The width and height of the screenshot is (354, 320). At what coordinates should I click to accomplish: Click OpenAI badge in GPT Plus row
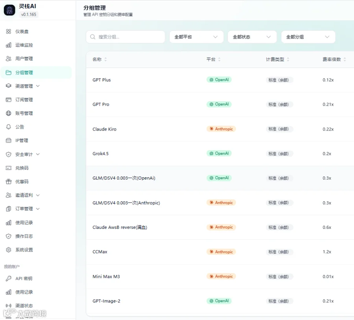coord(219,80)
